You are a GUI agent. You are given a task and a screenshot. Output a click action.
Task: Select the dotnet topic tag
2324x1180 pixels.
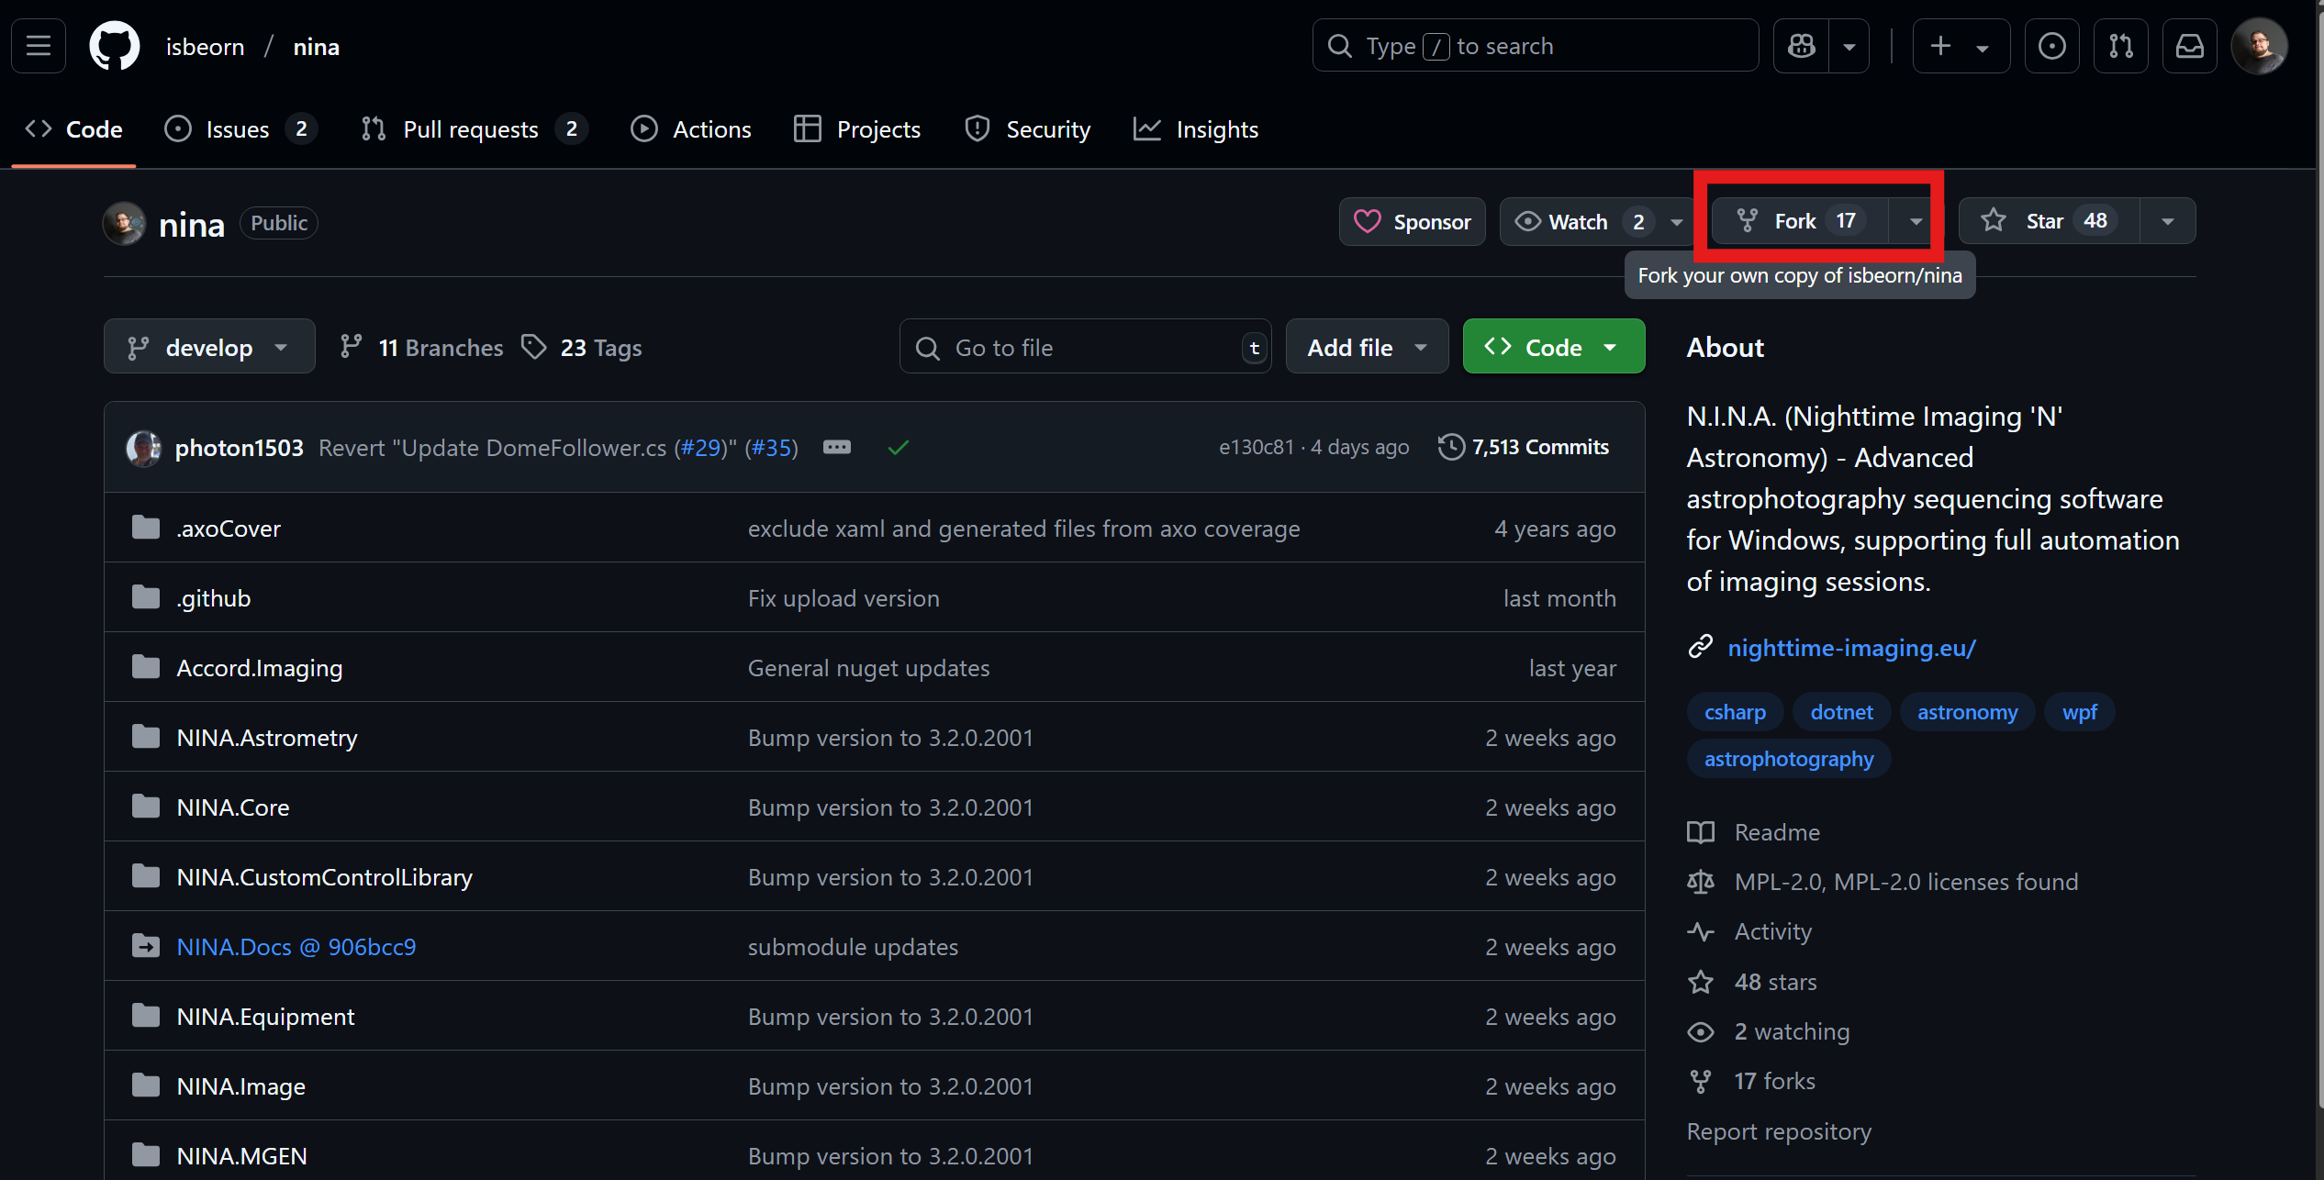click(x=1841, y=712)
